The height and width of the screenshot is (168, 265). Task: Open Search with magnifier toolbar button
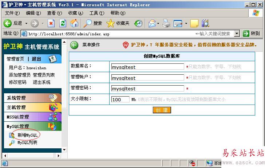(x=93, y=23)
